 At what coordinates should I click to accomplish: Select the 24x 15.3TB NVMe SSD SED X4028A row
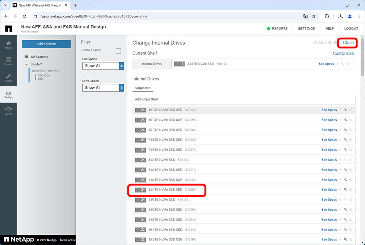pyautogui.click(x=244, y=130)
